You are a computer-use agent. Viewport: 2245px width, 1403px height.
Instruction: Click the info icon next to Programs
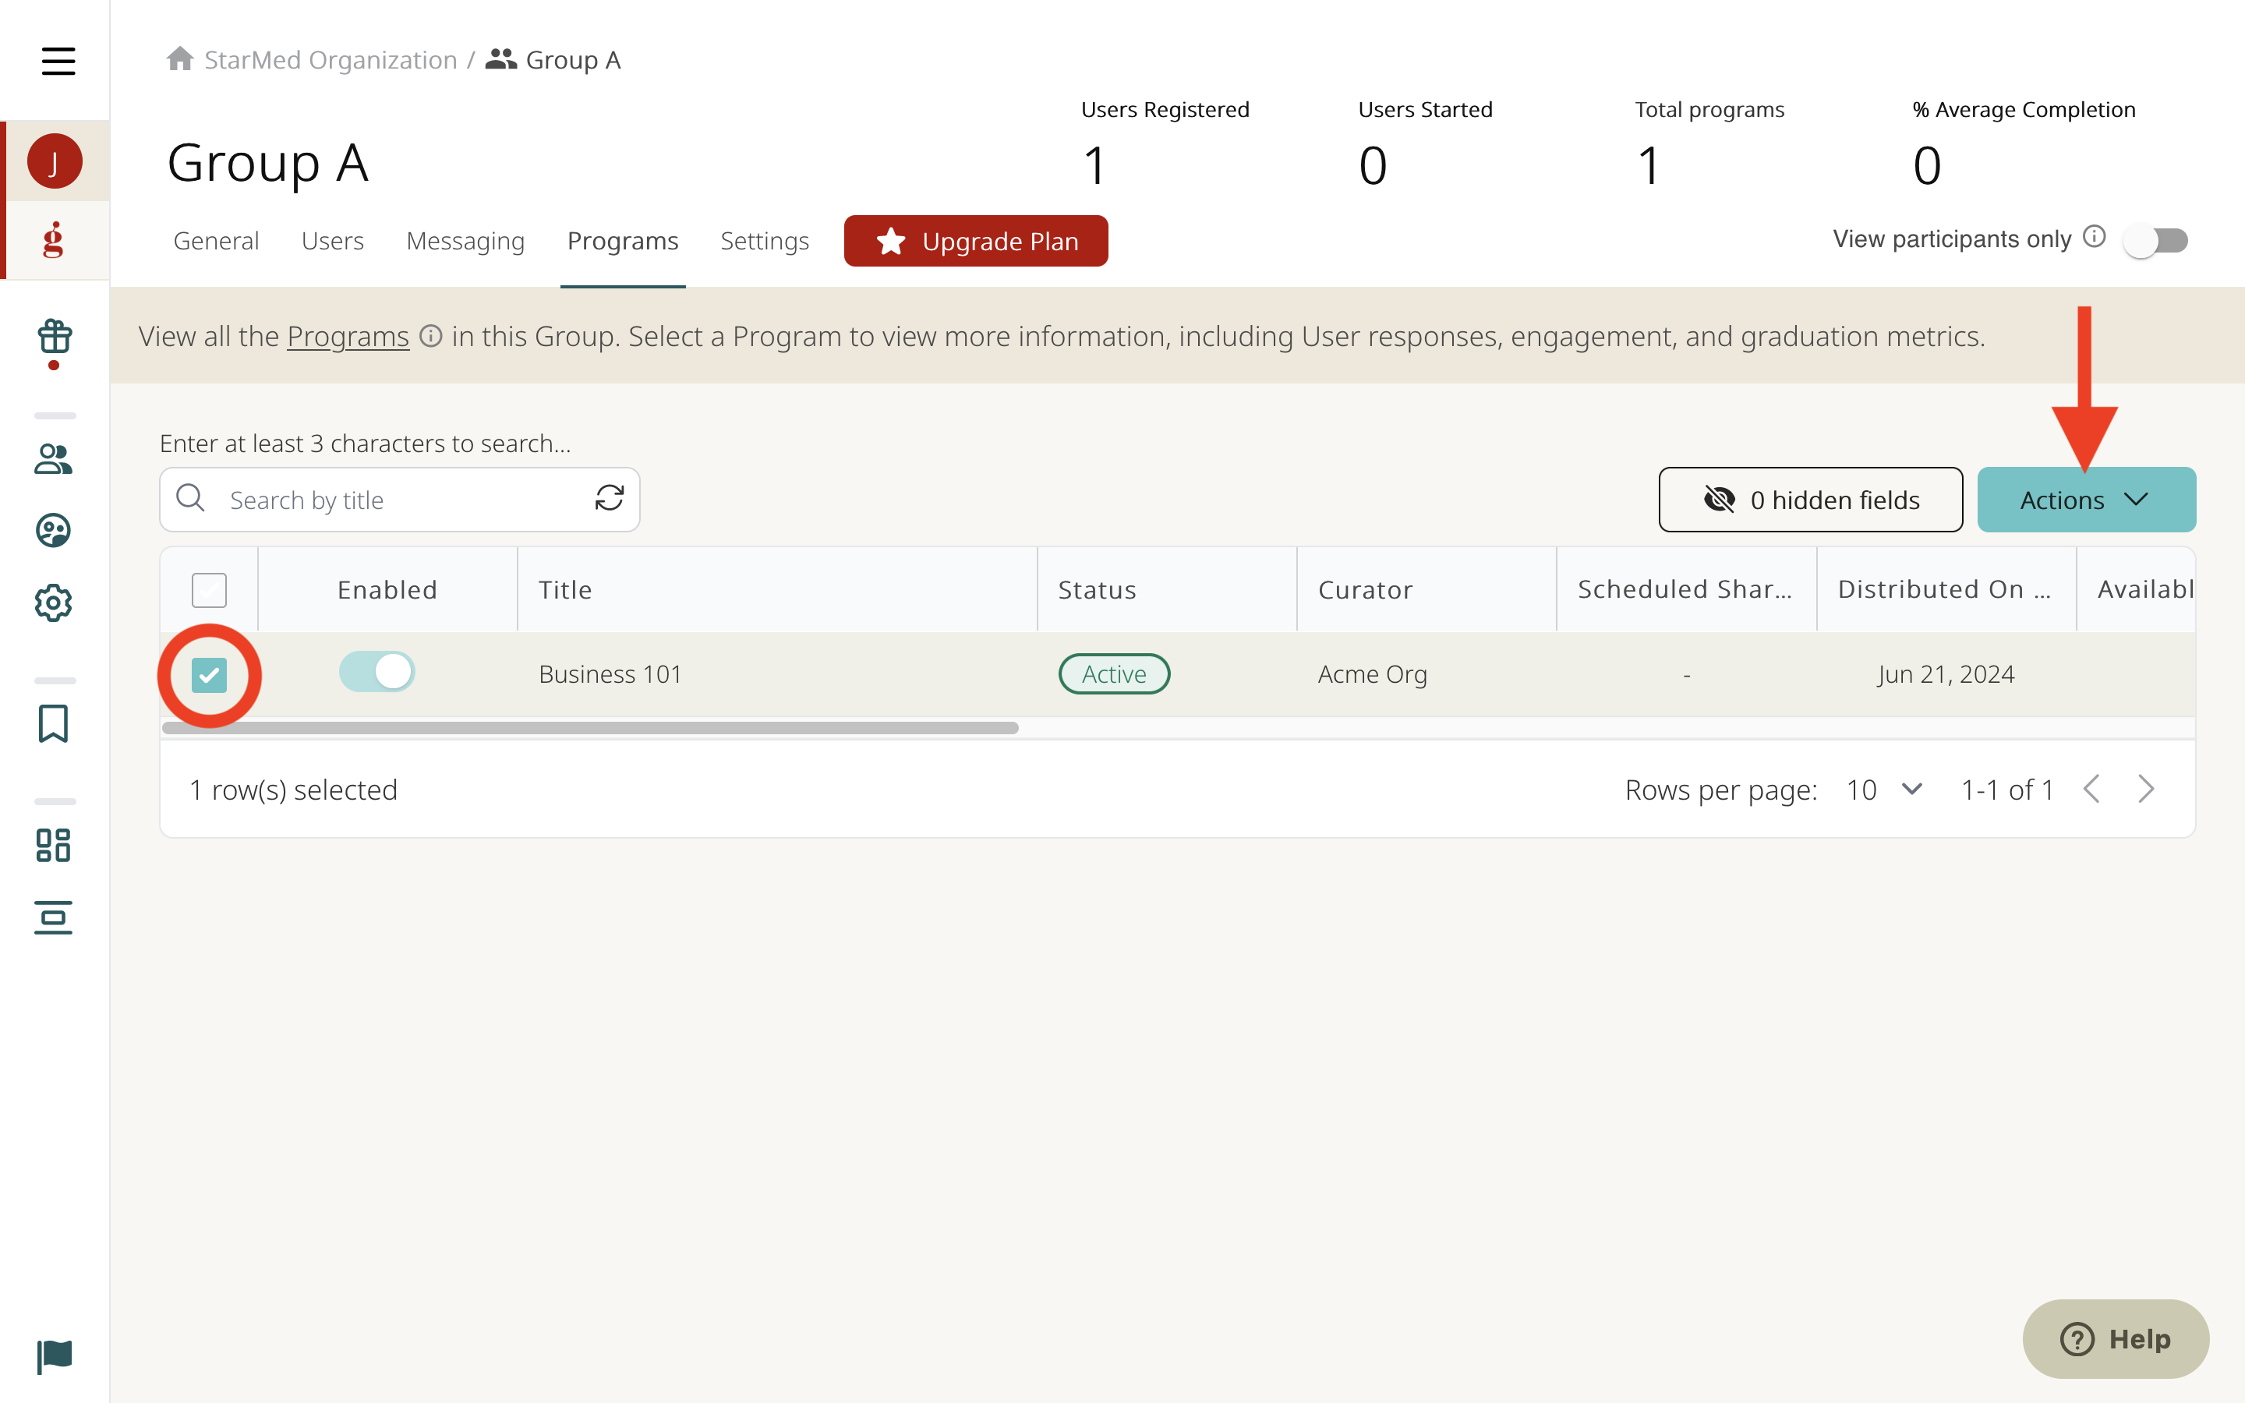pos(430,336)
